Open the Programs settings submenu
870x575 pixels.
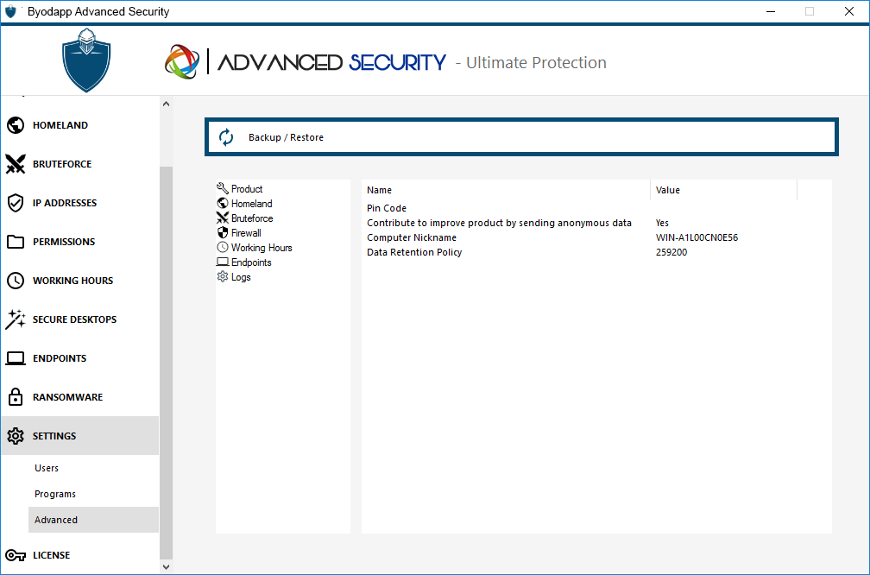point(93,494)
